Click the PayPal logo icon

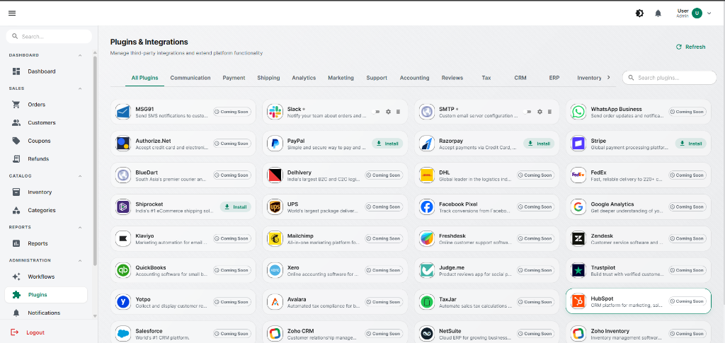coord(275,144)
